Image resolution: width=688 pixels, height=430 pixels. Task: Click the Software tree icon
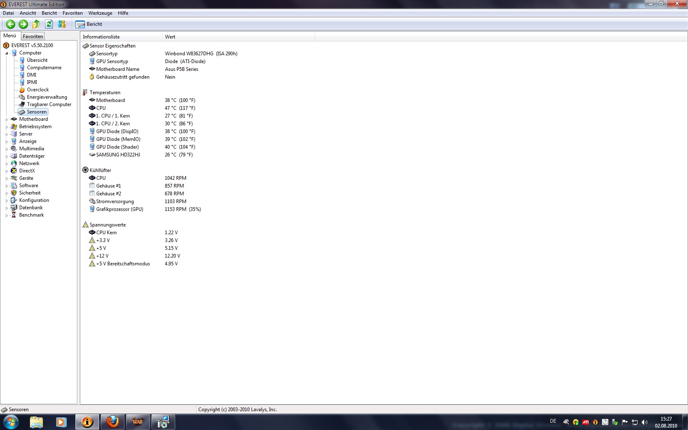(x=14, y=186)
